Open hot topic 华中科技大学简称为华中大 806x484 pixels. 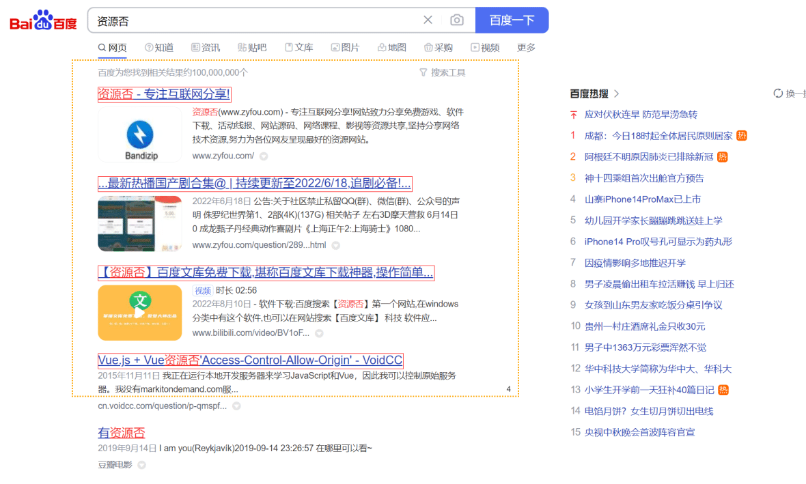point(658,369)
